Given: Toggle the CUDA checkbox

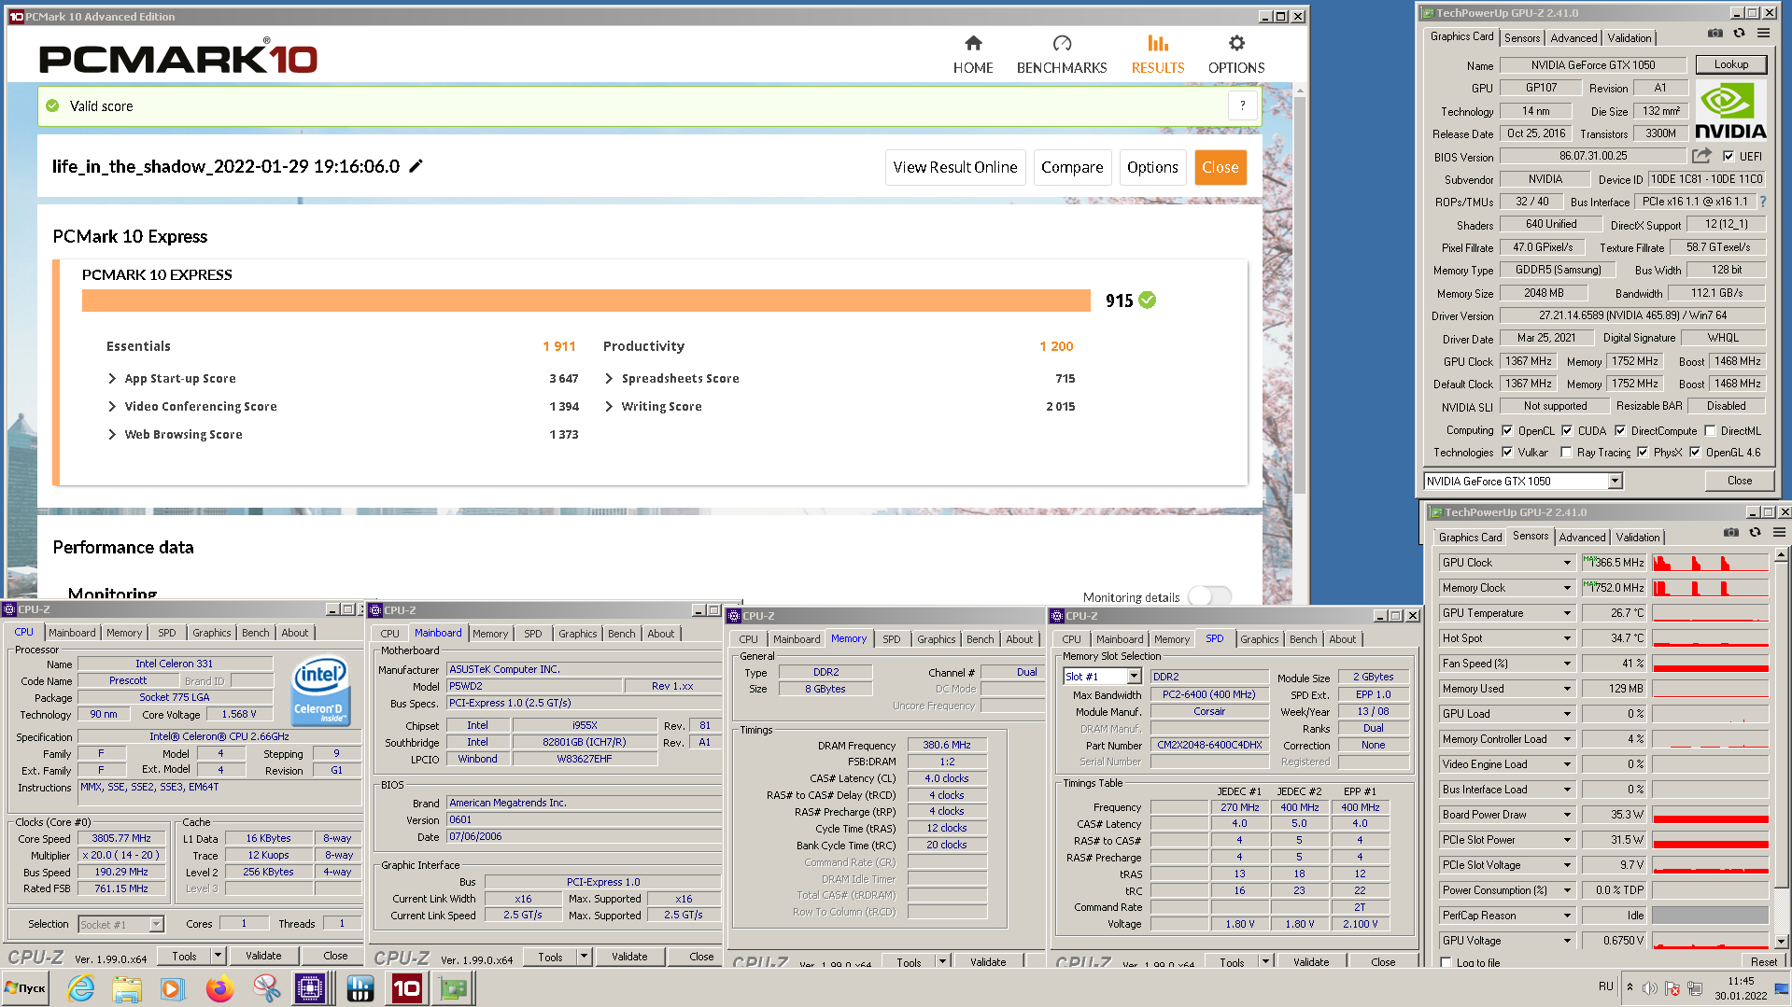Looking at the screenshot, I should 1567,431.
